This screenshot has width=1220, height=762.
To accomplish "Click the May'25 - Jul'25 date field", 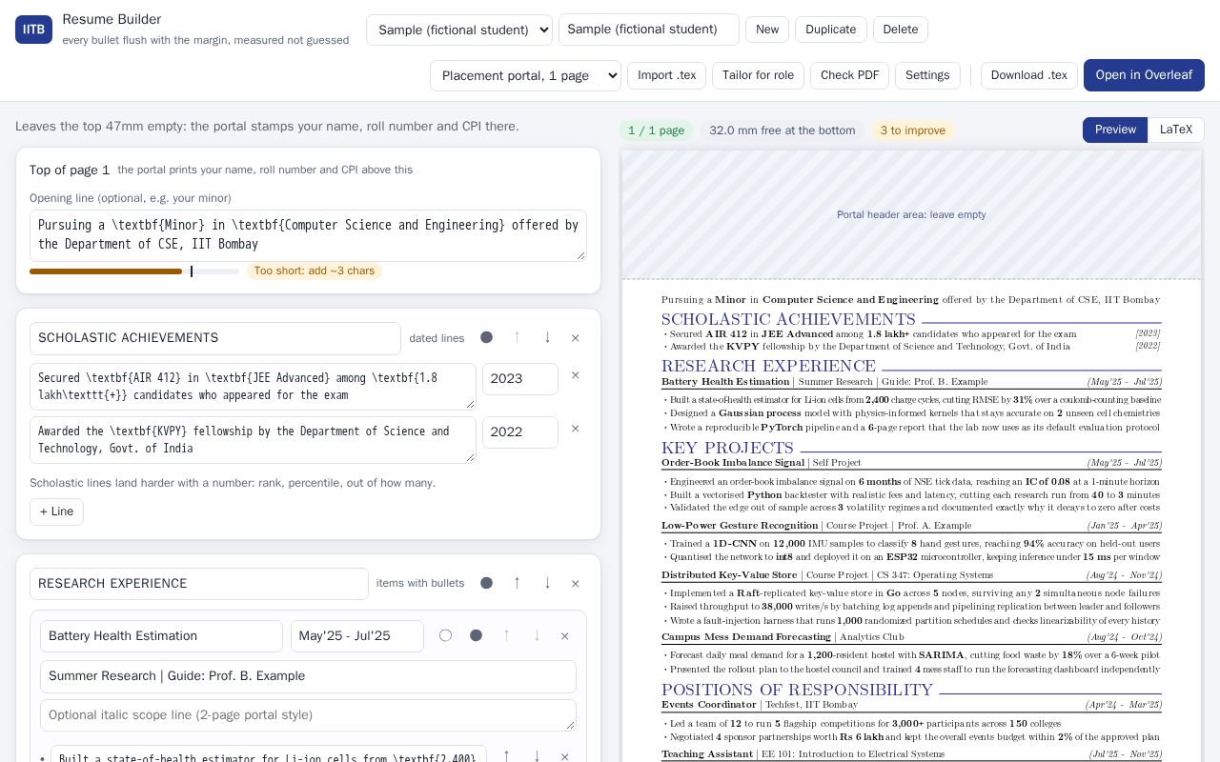I will [x=357, y=636].
